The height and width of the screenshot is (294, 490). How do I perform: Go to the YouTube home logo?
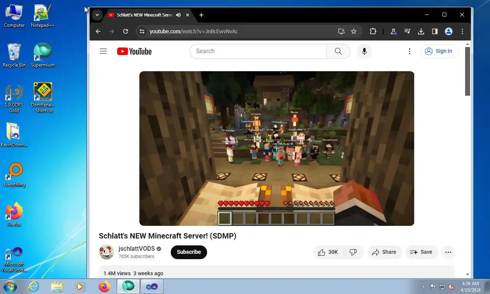pyautogui.click(x=134, y=51)
